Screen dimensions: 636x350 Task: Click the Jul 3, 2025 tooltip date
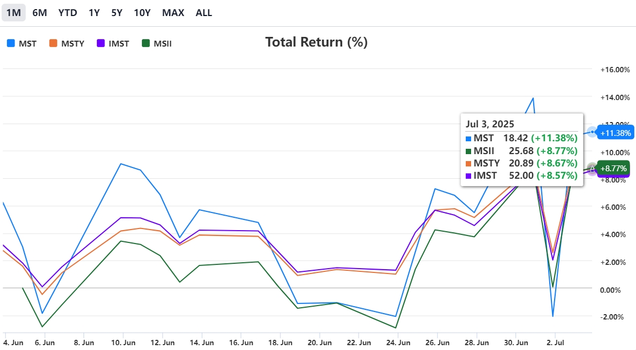tap(489, 124)
